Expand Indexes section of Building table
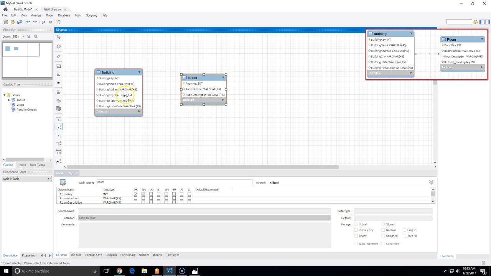Image resolution: width=491 pixels, height=276 pixels. 139,112
